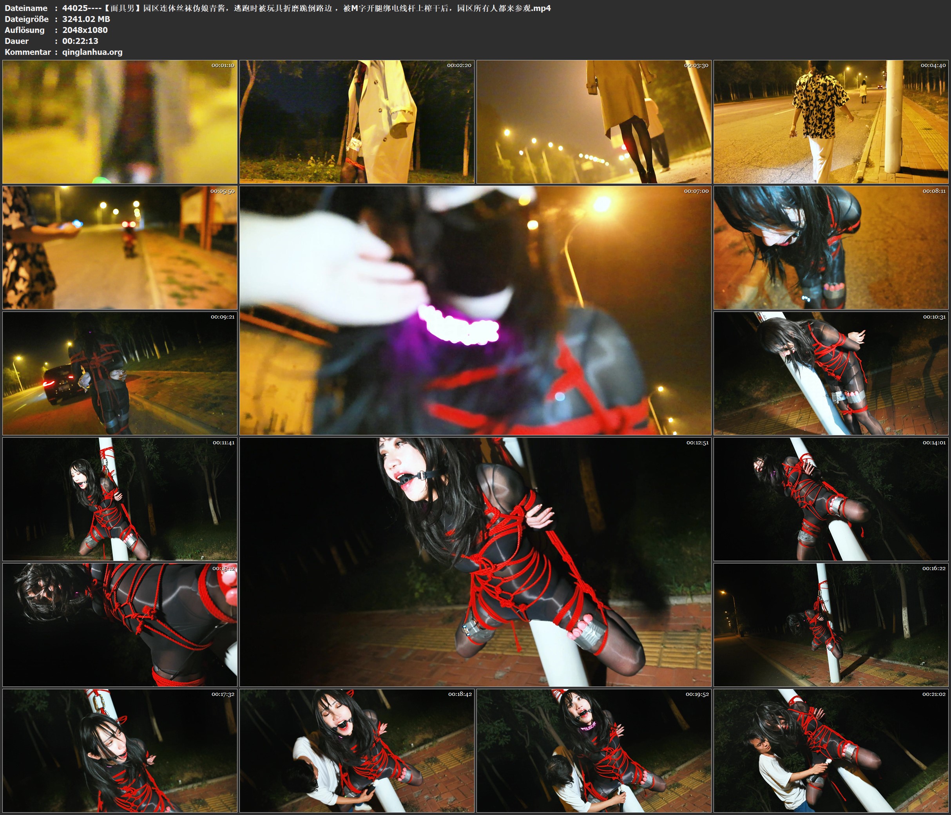Click the frame timestamped 00:08:11
Viewport: 951px width, 815px height.
pyautogui.click(x=831, y=248)
